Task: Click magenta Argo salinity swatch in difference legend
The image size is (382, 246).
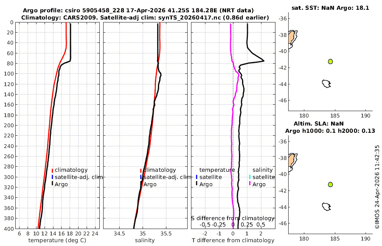Action: (x=250, y=184)
